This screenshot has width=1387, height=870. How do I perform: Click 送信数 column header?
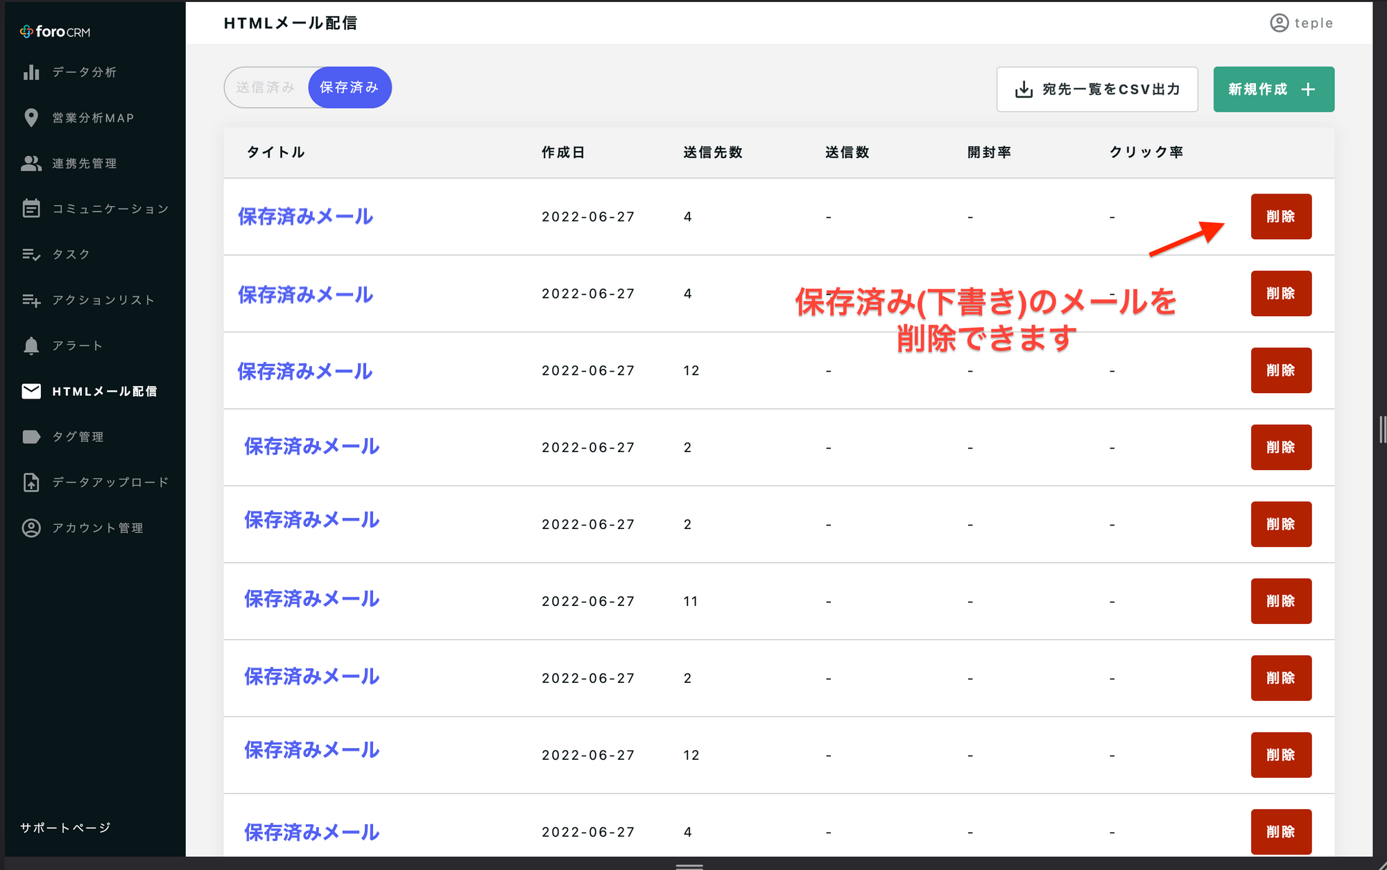(847, 152)
